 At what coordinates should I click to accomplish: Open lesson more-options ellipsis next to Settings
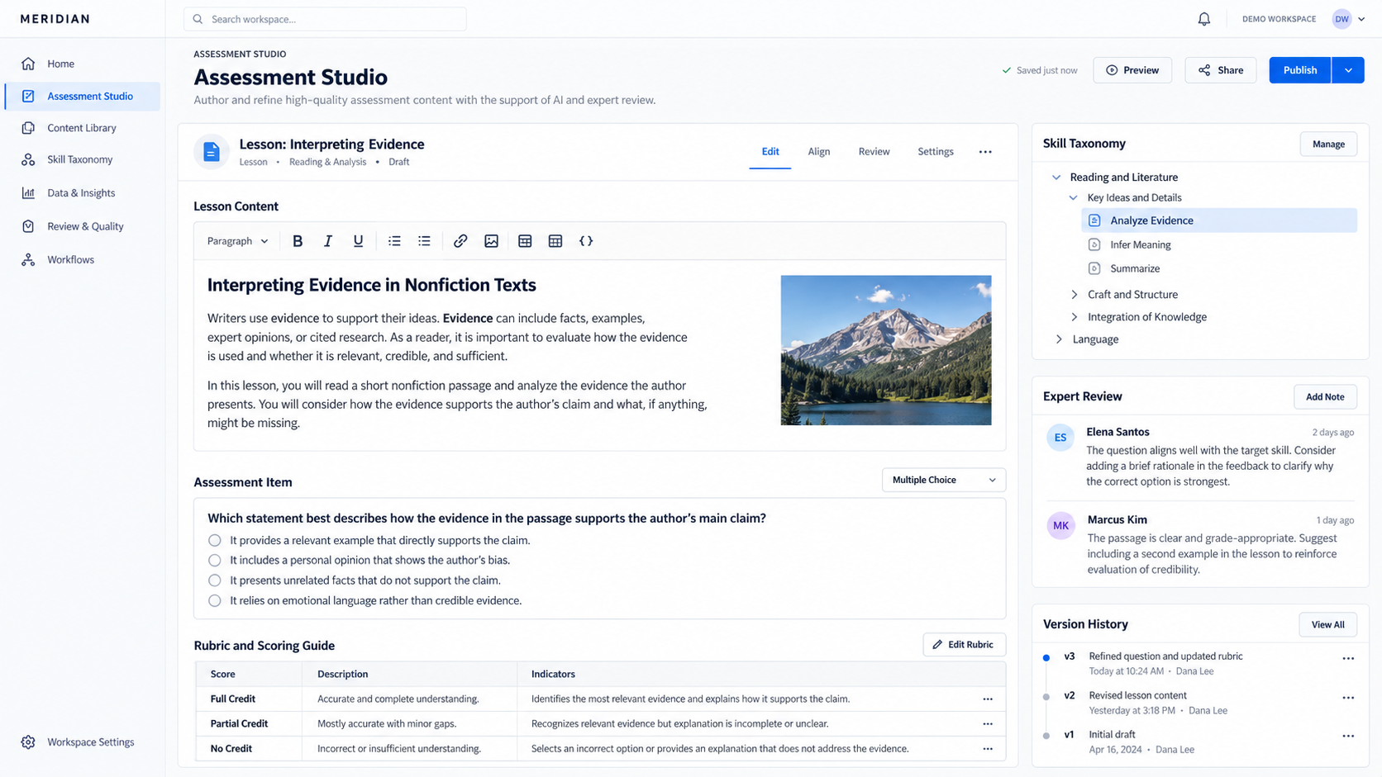tap(985, 152)
